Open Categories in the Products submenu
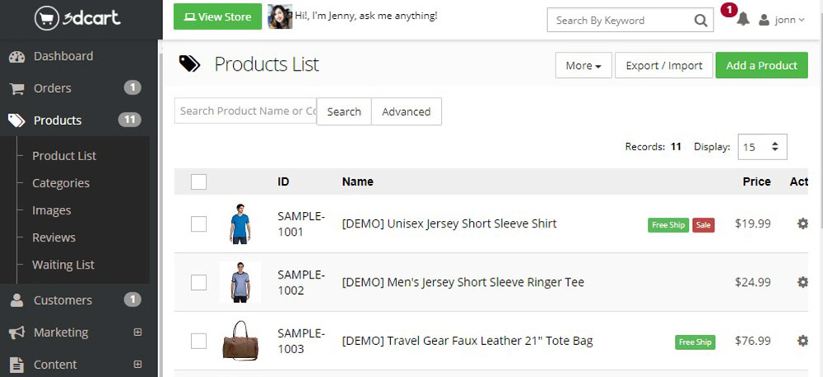 click(61, 183)
